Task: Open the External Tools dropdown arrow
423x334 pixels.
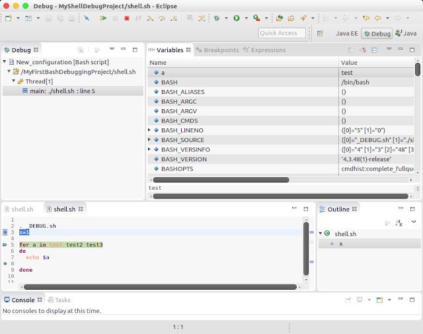Action: tap(266, 18)
